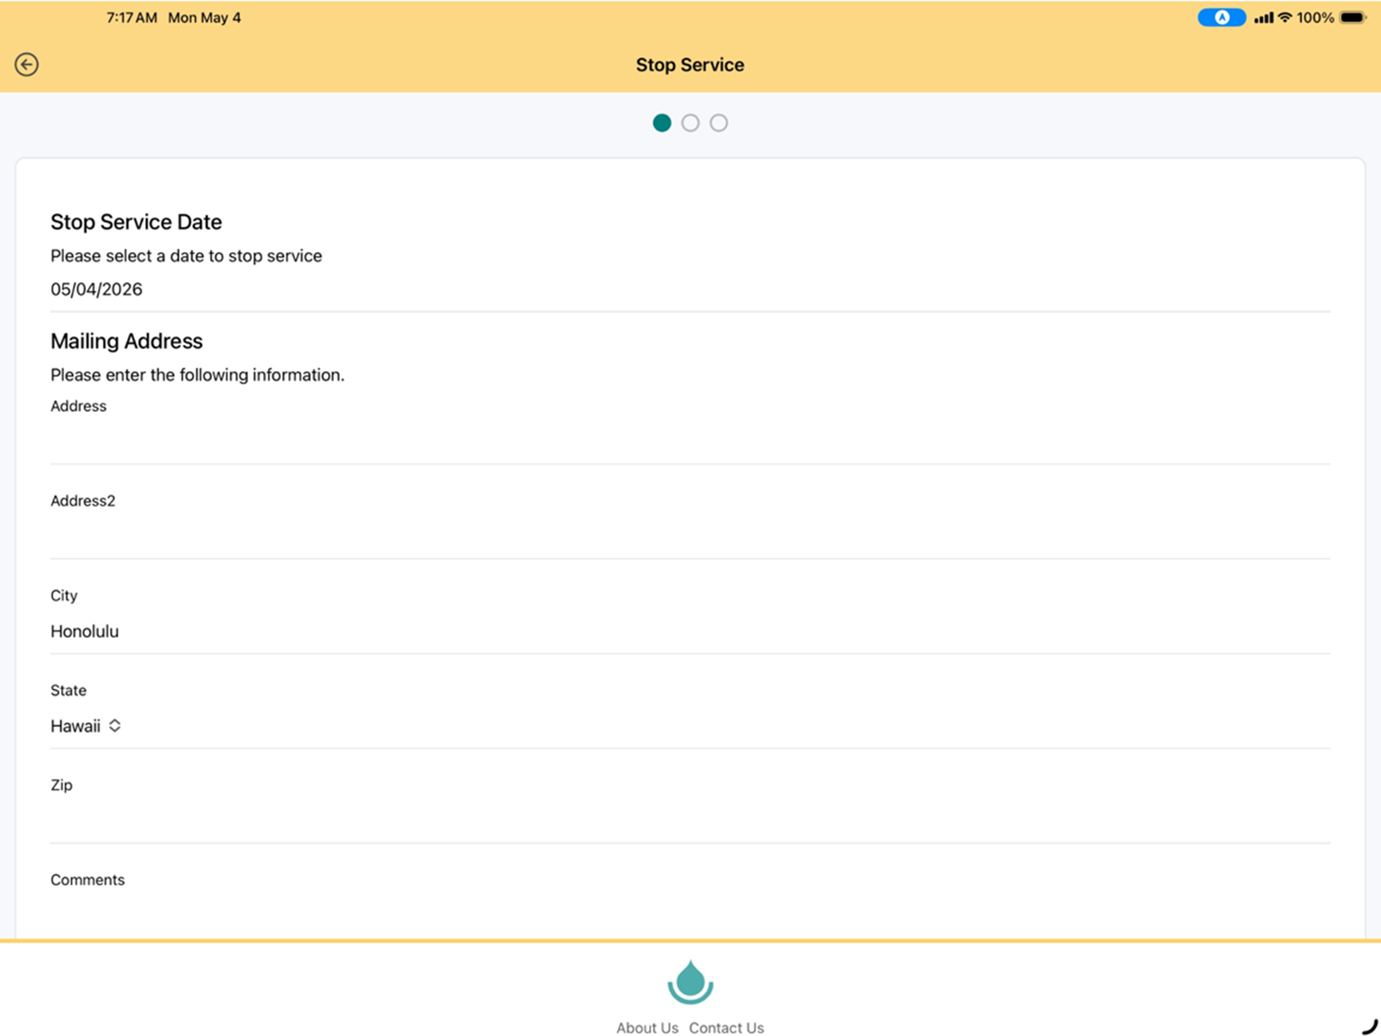This screenshot has height=1036, width=1381.
Task: Tap the battery icon in status bar
Action: click(x=1353, y=18)
